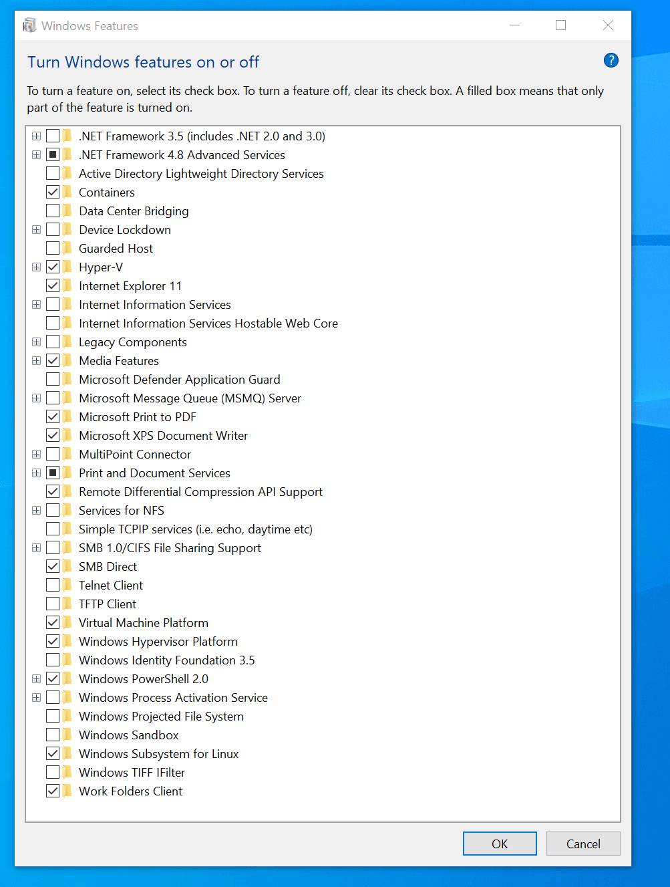Click the folder icon beside Containers

click(x=67, y=193)
